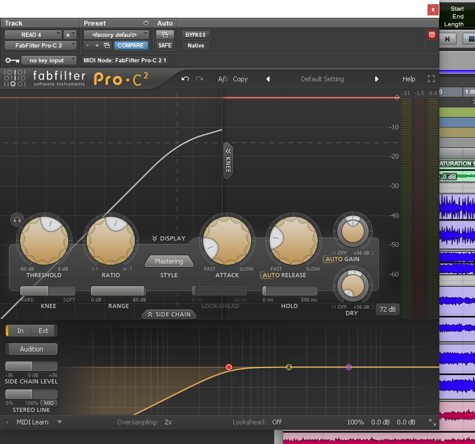Screen dimensions: 475x444
Task: Go to next preset with right arrow
Action: [x=376, y=79]
